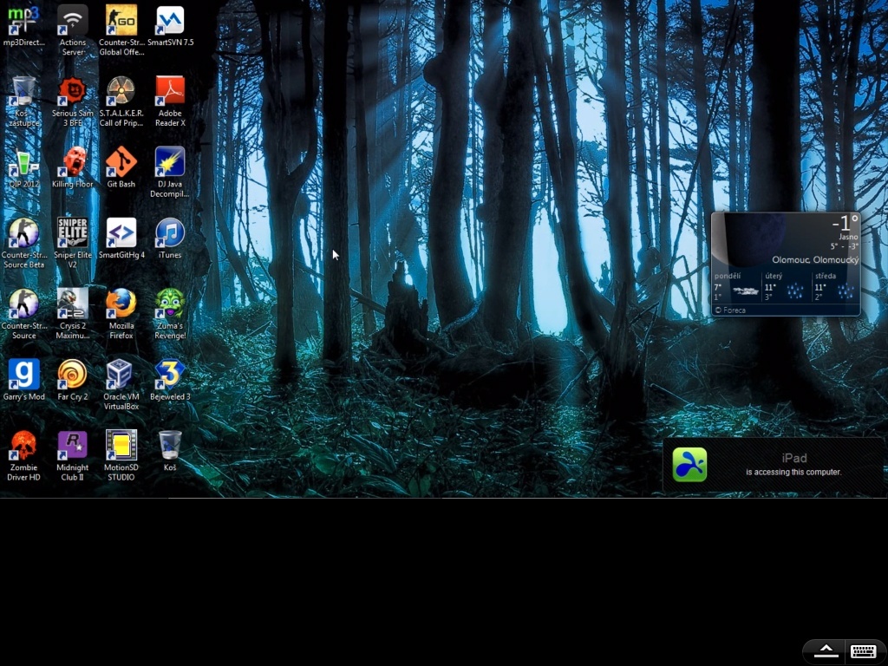Toggle the on-screen keyboard in the remote toolbar
Screen dimensions: 888x666
click(x=863, y=651)
